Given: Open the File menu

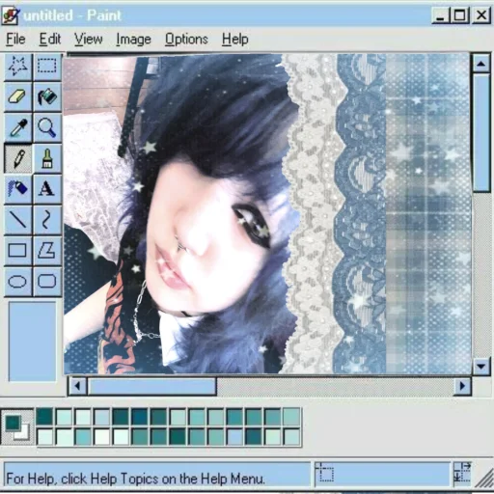Looking at the screenshot, I should tap(15, 40).
